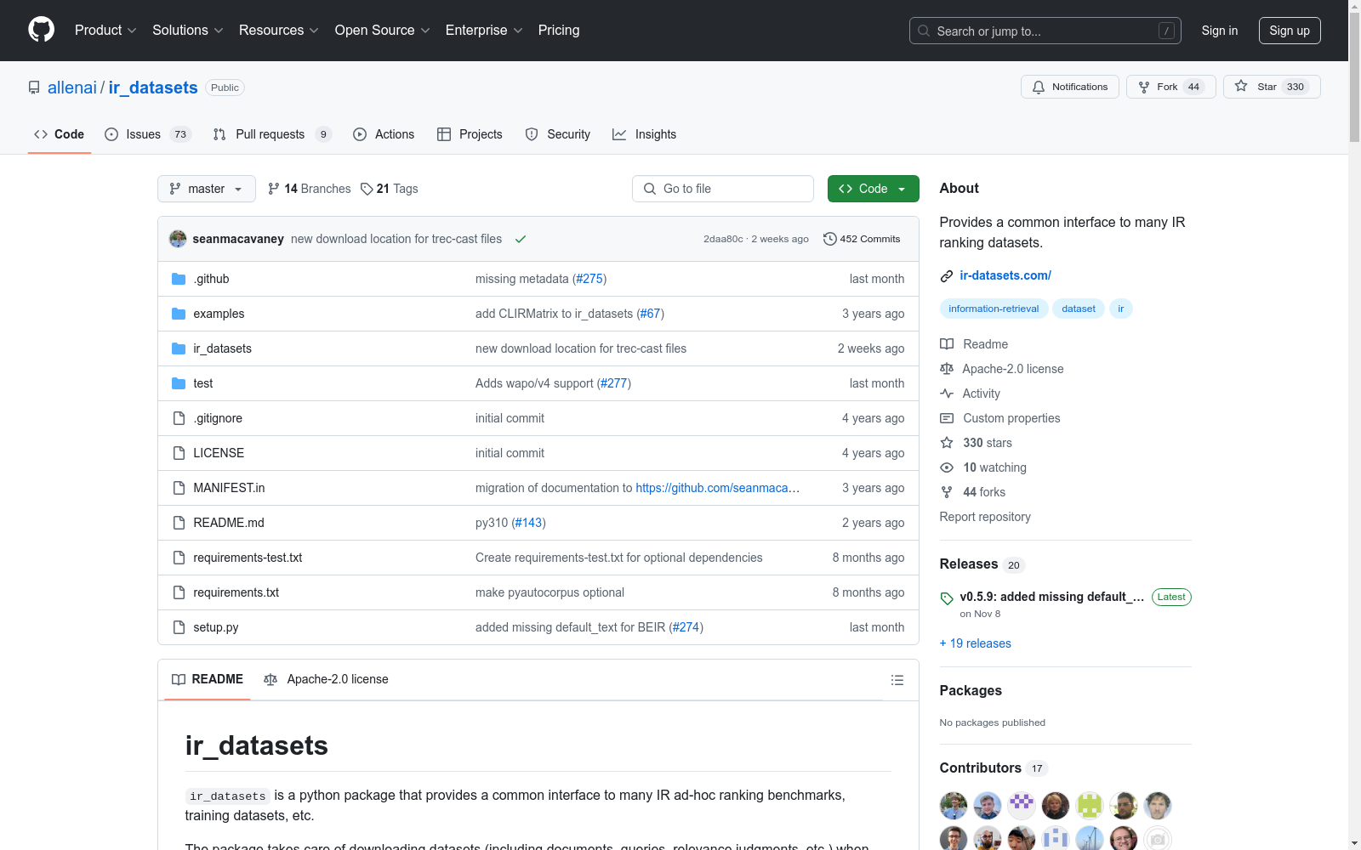
Task: Click the eye icon beside 10 watching
Action: tap(947, 467)
